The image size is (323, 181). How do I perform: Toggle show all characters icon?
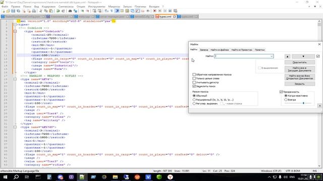112,11
